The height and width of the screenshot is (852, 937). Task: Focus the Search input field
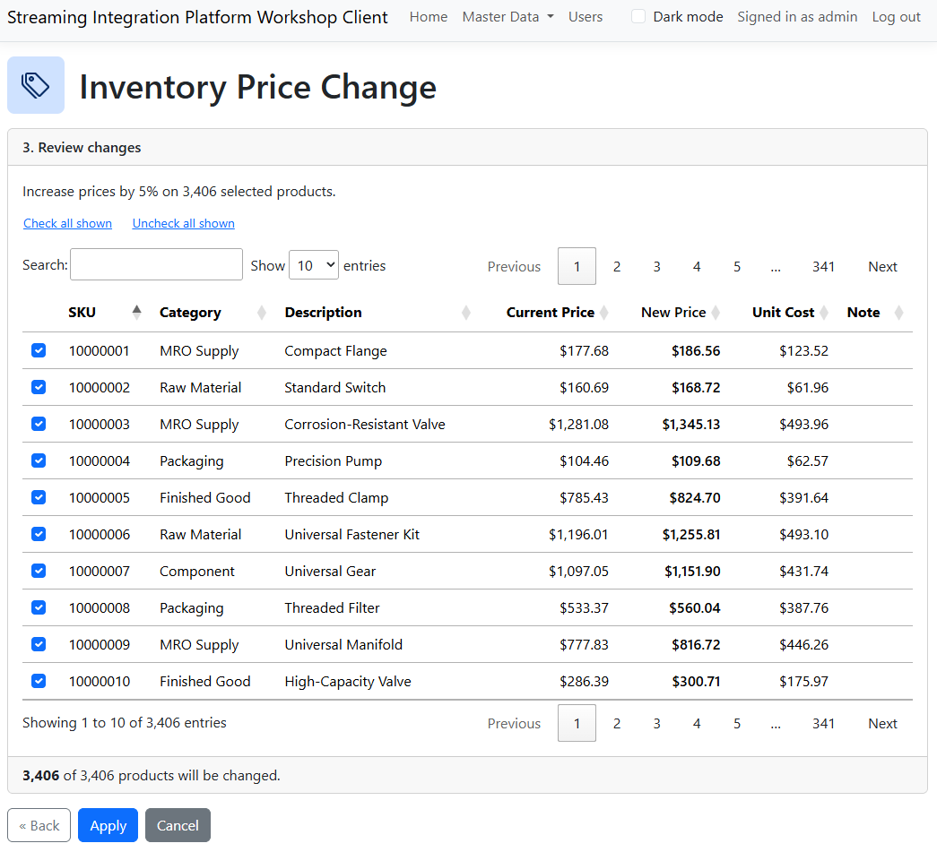coord(157,264)
